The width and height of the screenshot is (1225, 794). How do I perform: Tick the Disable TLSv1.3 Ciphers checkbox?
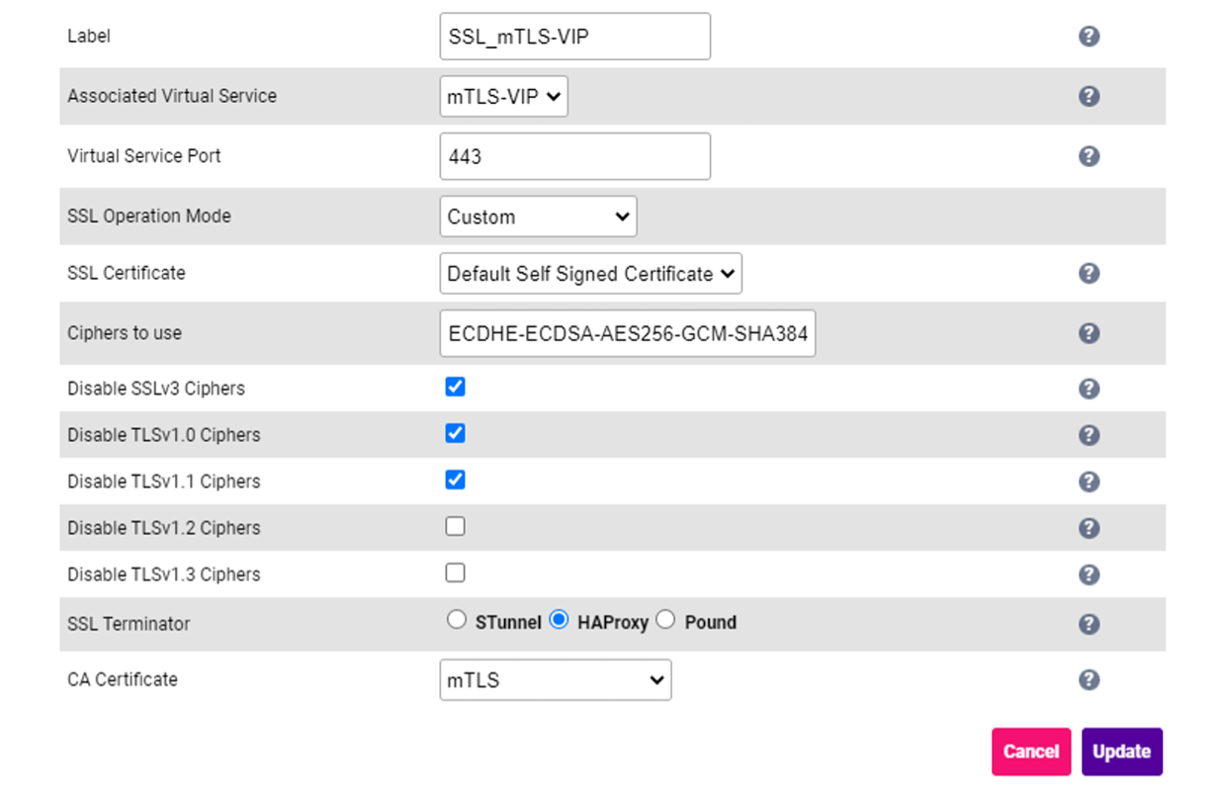point(455,573)
